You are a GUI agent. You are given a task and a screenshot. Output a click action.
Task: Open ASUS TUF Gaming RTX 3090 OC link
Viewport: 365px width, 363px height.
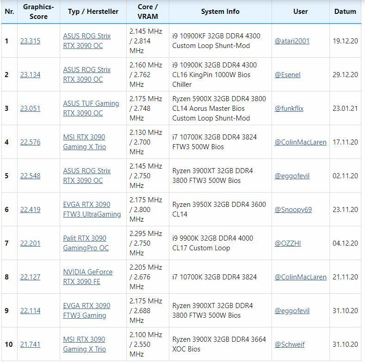(x=91, y=108)
